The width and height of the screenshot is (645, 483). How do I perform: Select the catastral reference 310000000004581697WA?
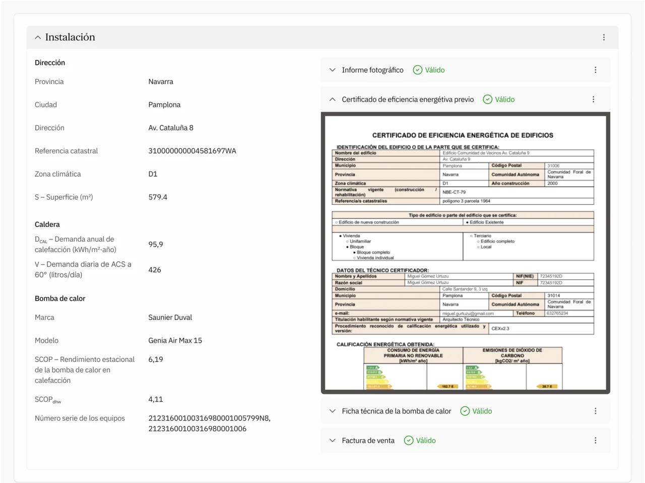click(x=192, y=151)
